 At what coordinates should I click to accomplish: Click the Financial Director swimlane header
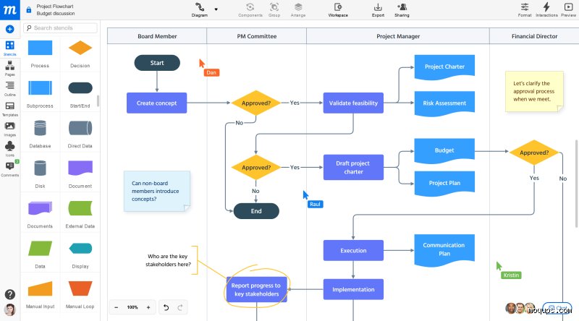coord(534,36)
